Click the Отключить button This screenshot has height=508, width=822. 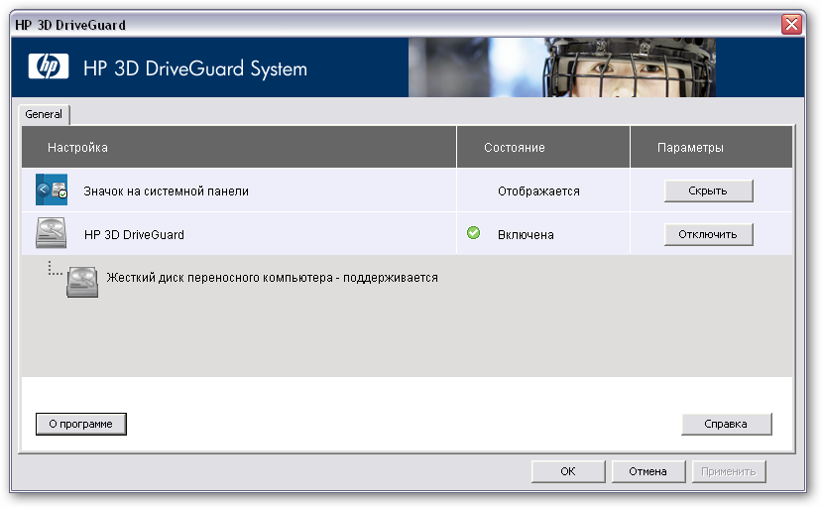point(708,234)
